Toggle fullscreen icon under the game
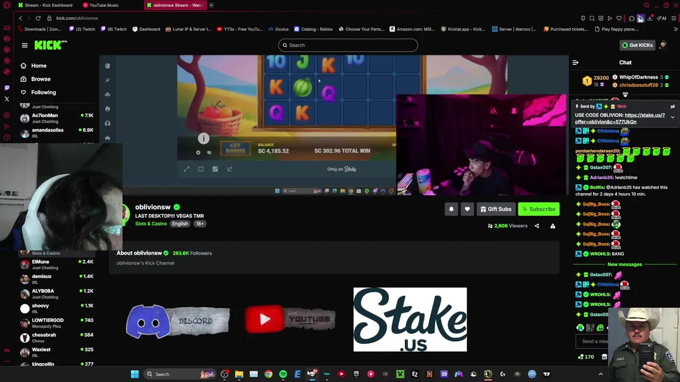The width and height of the screenshot is (680, 382). (186, 169)
